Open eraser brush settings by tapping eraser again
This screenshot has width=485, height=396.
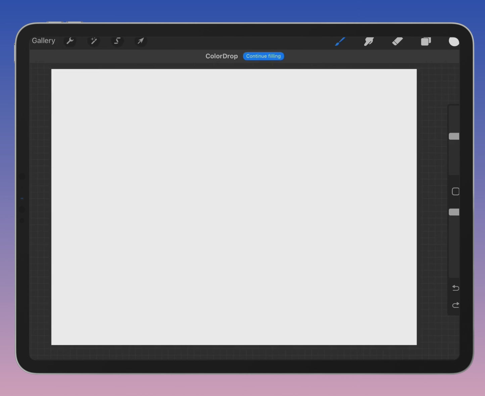pyautogui.click(x=397, y=41)
